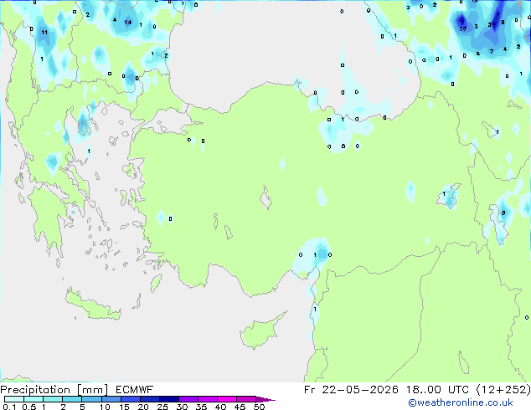Click the legend label '10'
The image size is (531, 410).
[105, 407]
